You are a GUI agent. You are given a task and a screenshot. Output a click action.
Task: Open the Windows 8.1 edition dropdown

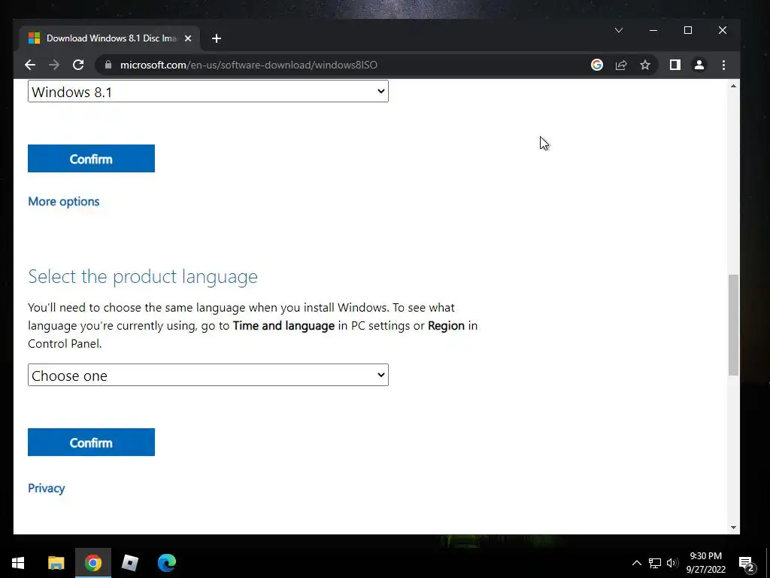(208, 91)
